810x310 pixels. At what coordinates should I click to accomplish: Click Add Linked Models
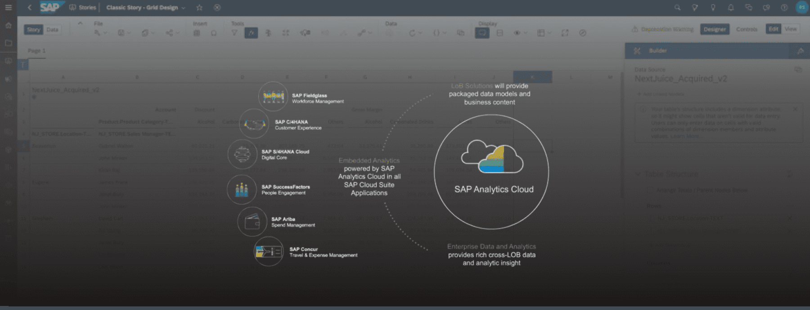coord(660,94)
